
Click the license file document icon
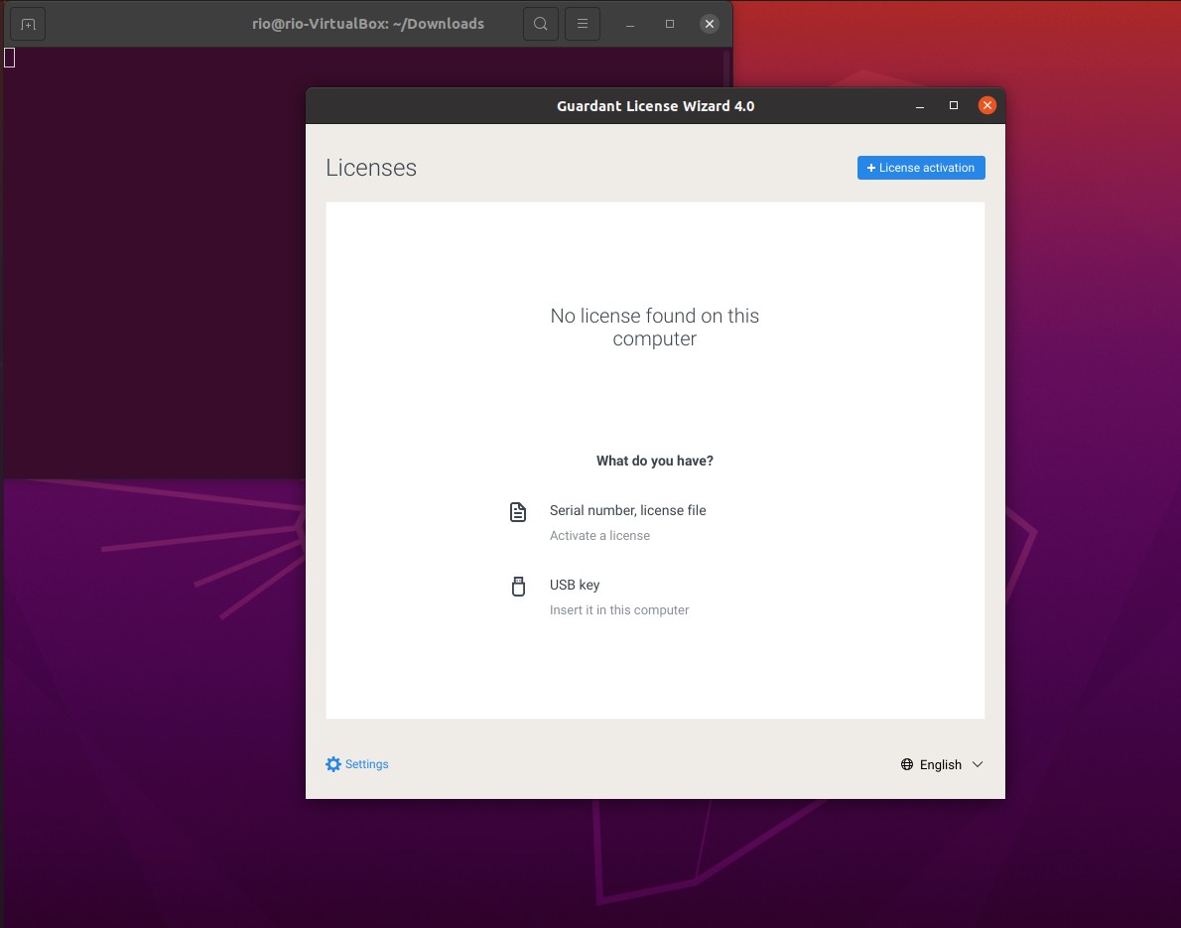pos(517,512)
